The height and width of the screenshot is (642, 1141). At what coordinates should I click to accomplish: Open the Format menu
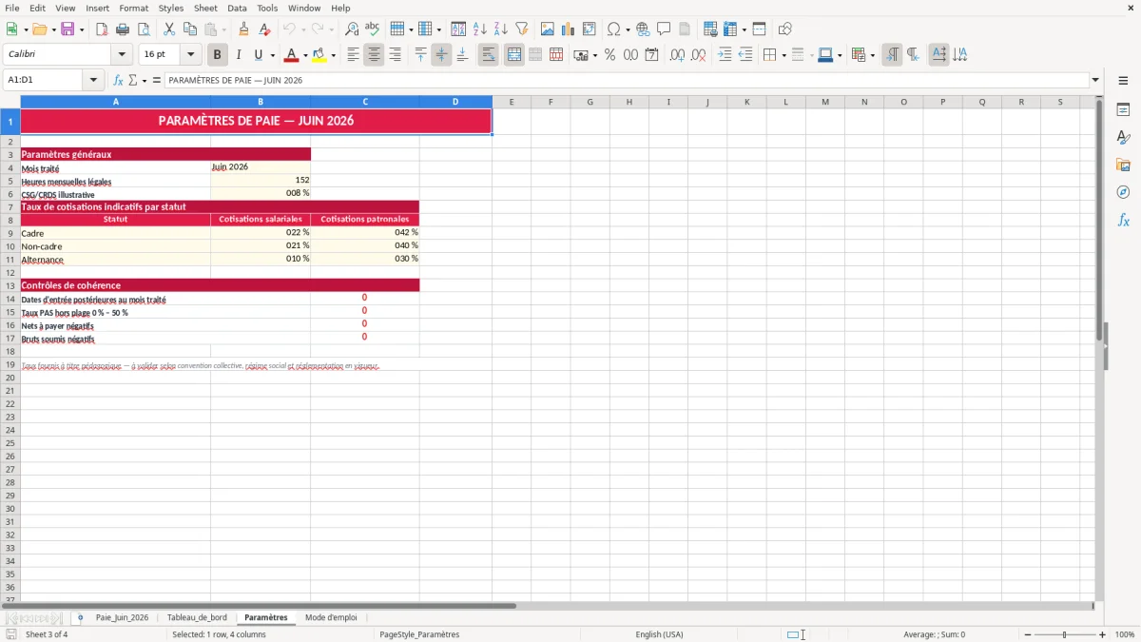[x=133, y=8]
